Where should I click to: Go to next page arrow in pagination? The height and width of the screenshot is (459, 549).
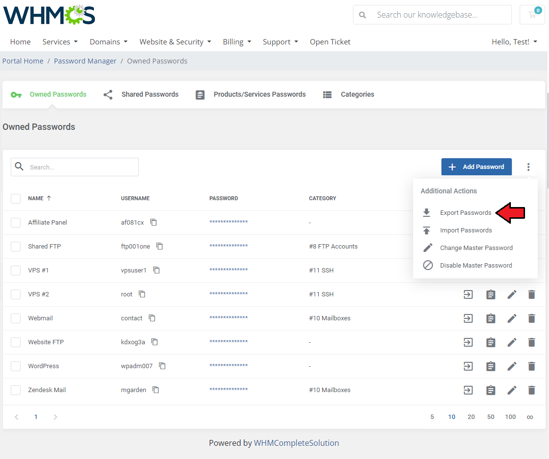[x=55, y=417]
